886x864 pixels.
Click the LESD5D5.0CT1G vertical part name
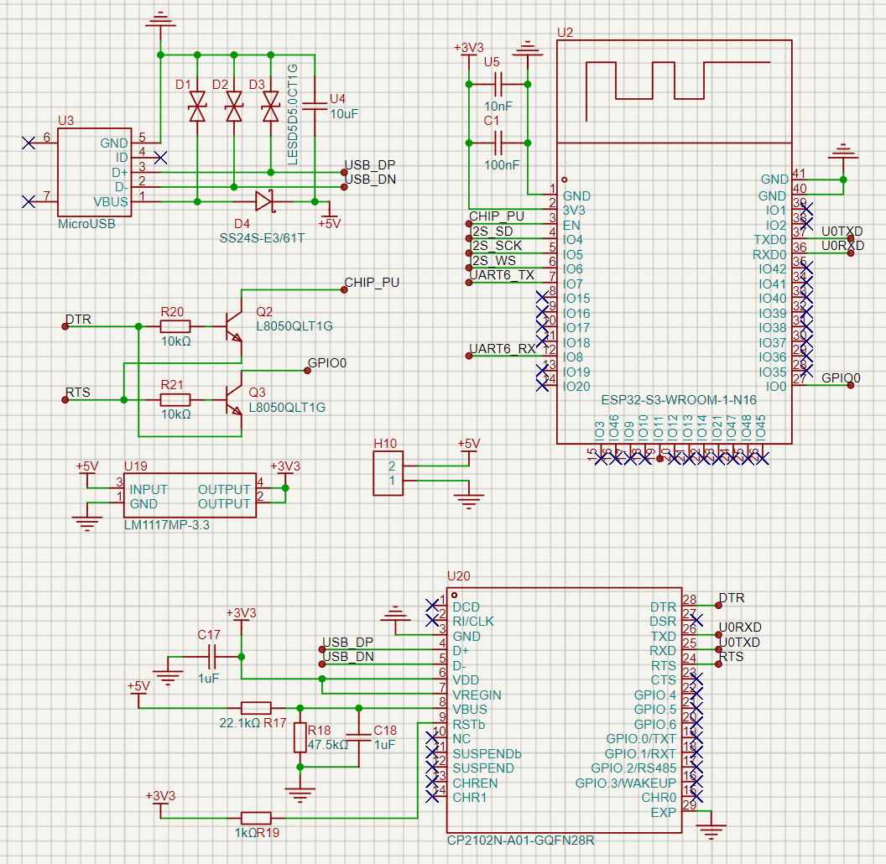[x=293, y=114]
